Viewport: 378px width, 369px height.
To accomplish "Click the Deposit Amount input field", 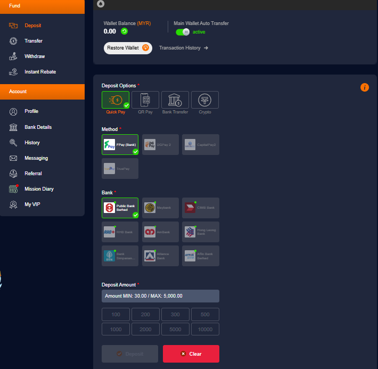I will pyautogui.click(x=160, y=296).
